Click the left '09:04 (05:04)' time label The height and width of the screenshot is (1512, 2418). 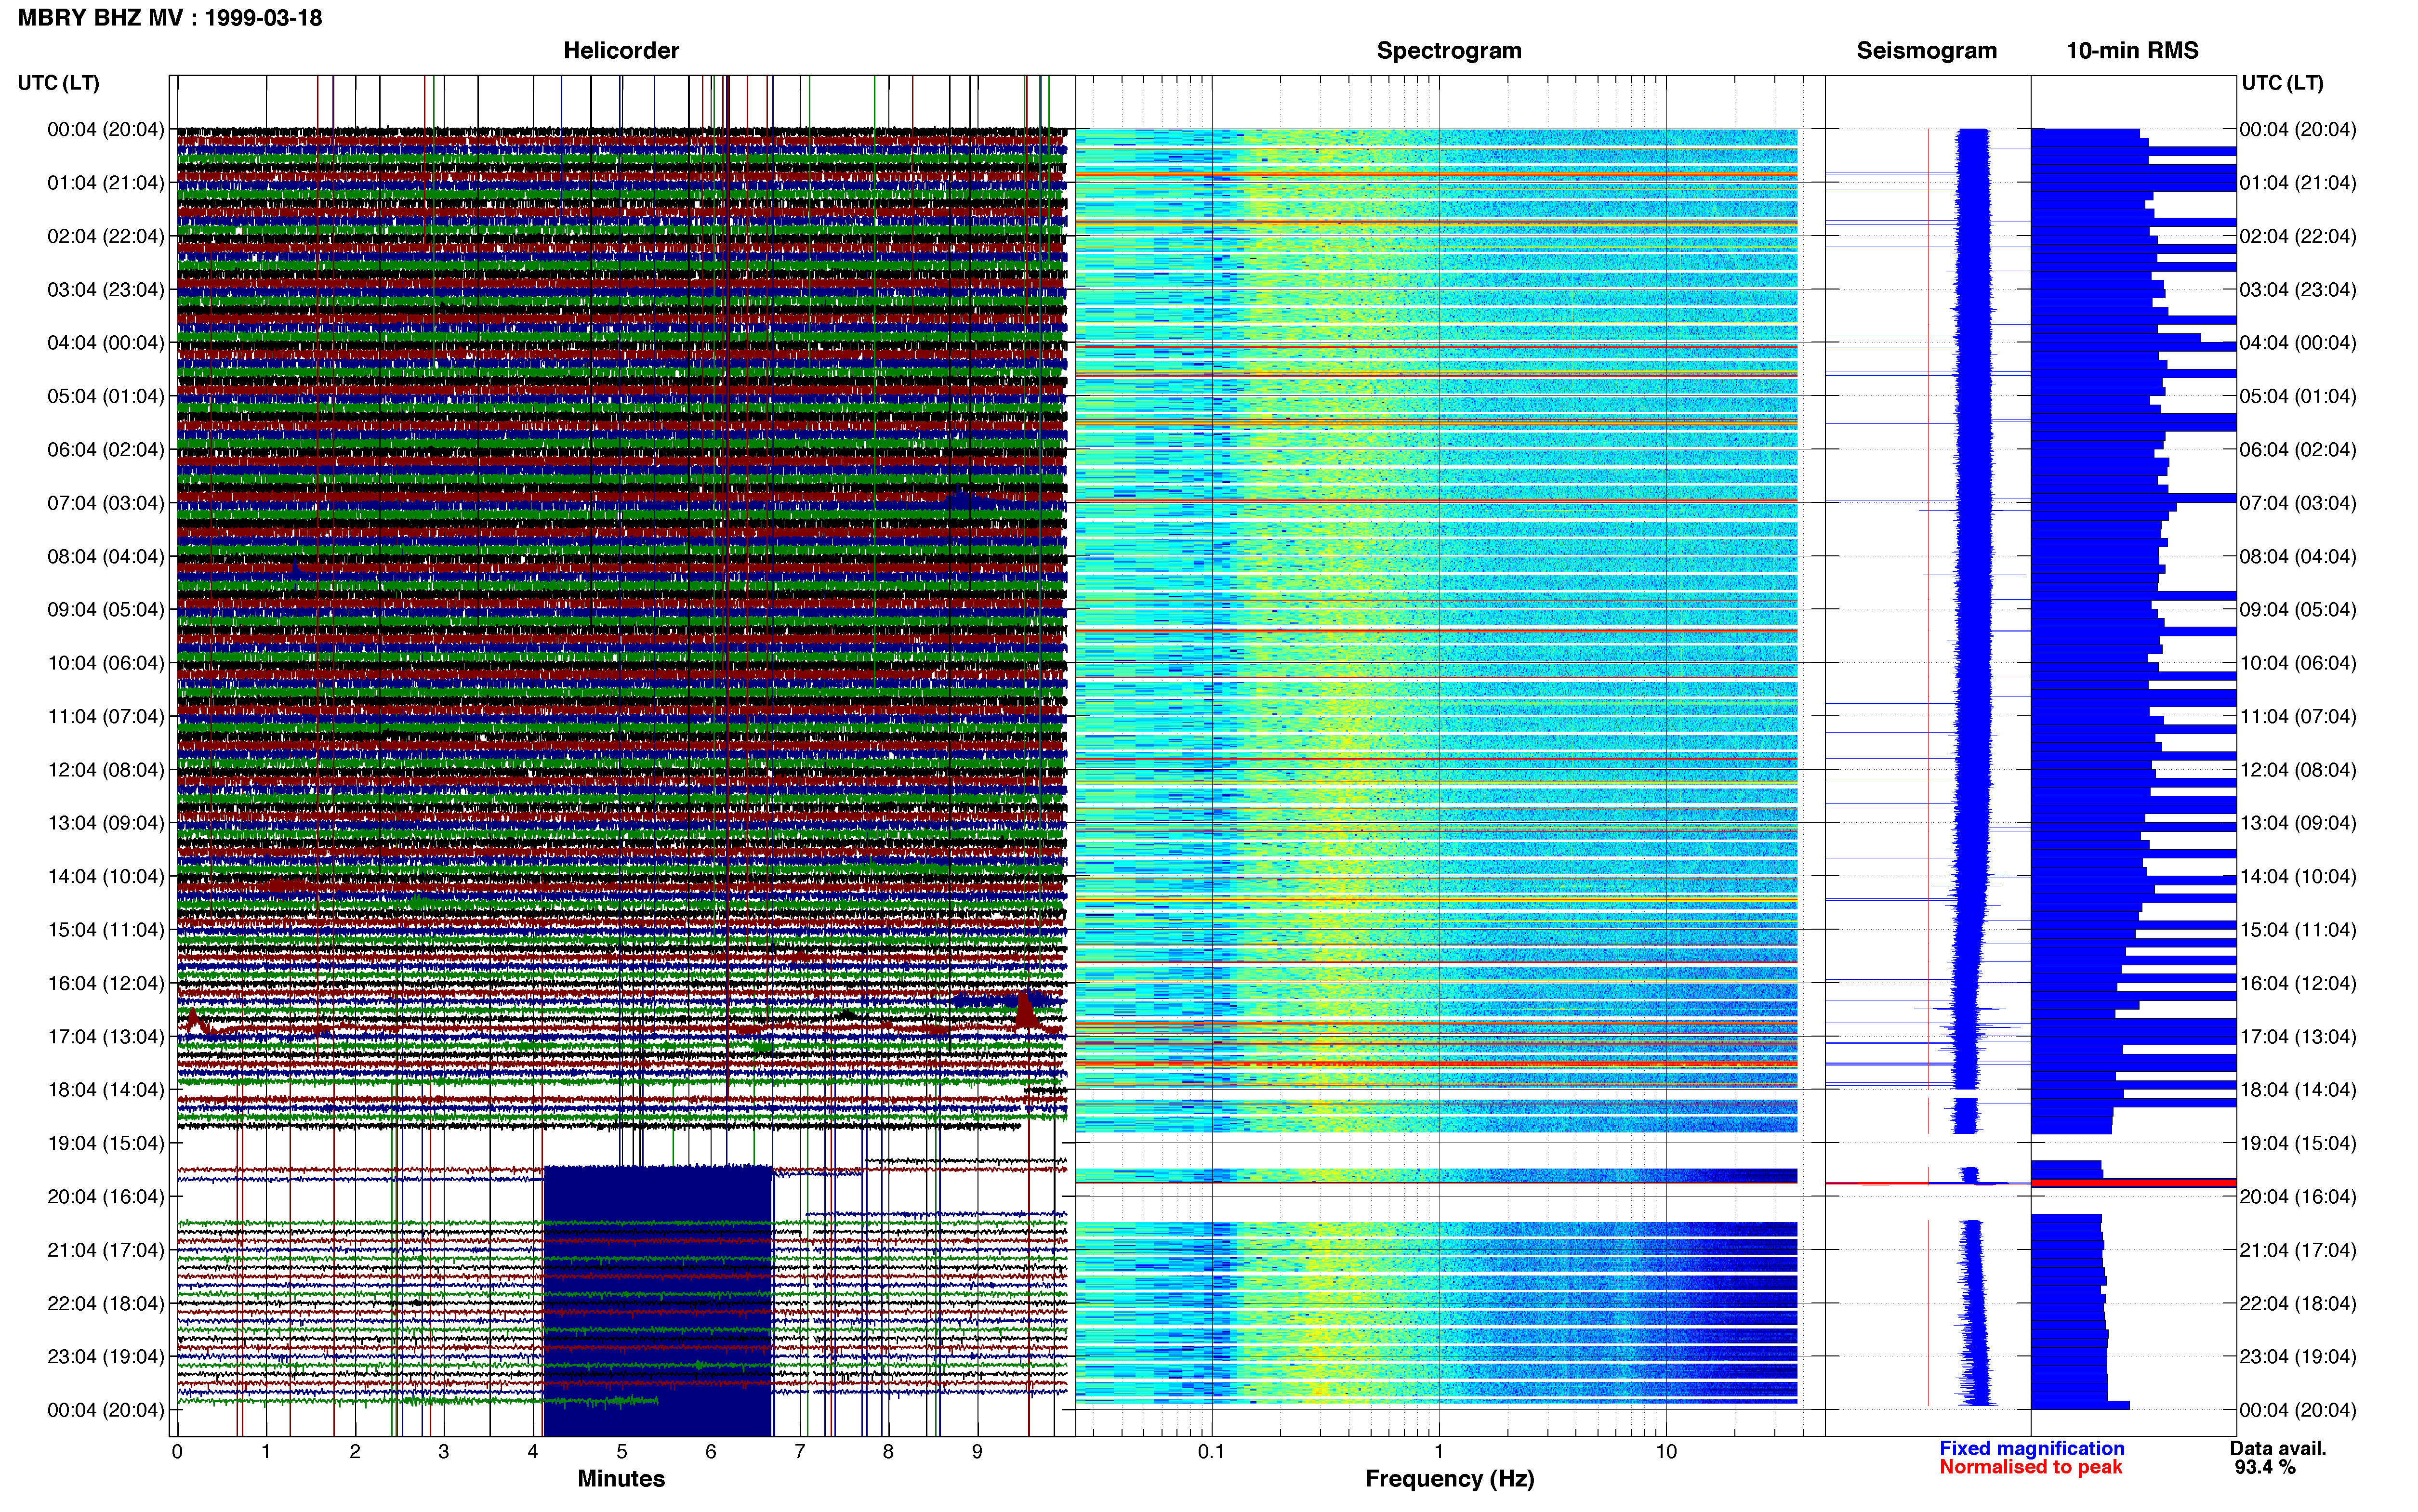[106, 610]
